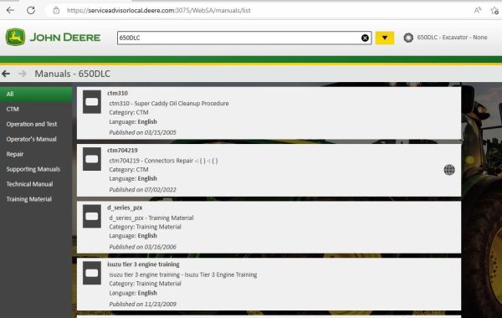Open the ctm310 title link
This screenshot has width=502, height=318.
click(117, 93)
